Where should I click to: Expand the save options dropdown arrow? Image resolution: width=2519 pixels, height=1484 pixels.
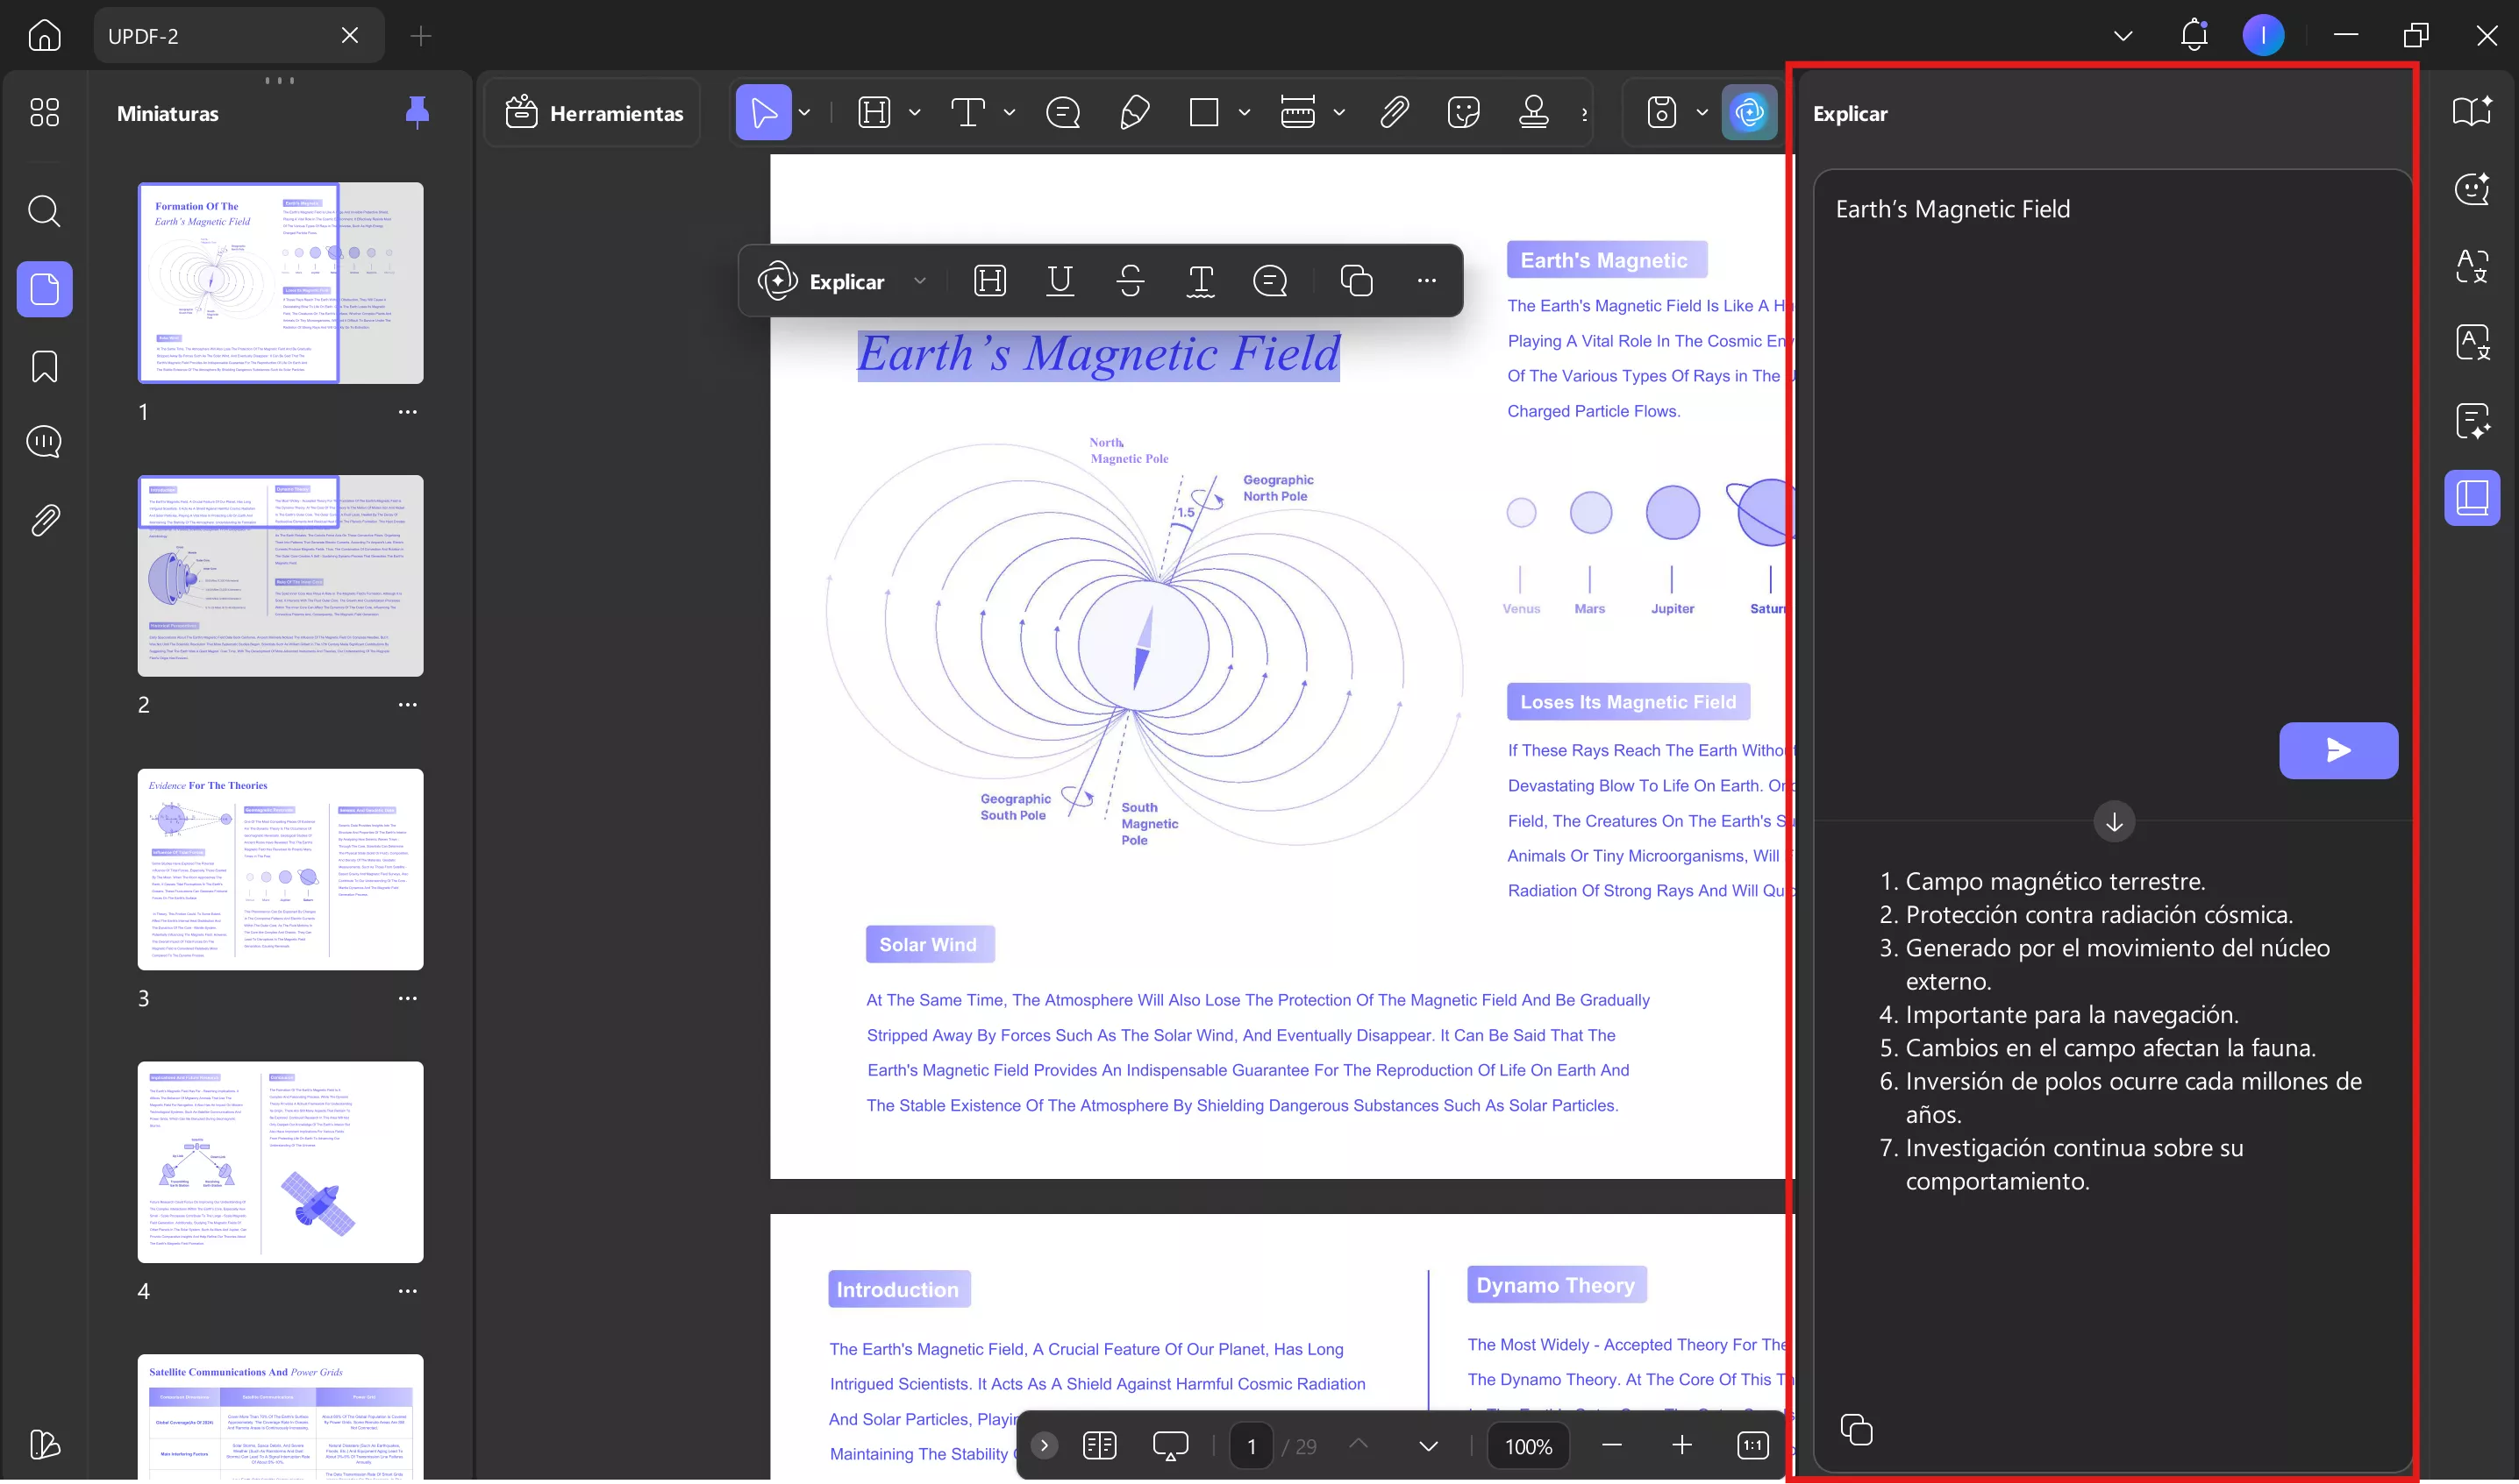tap(1702, 112)
